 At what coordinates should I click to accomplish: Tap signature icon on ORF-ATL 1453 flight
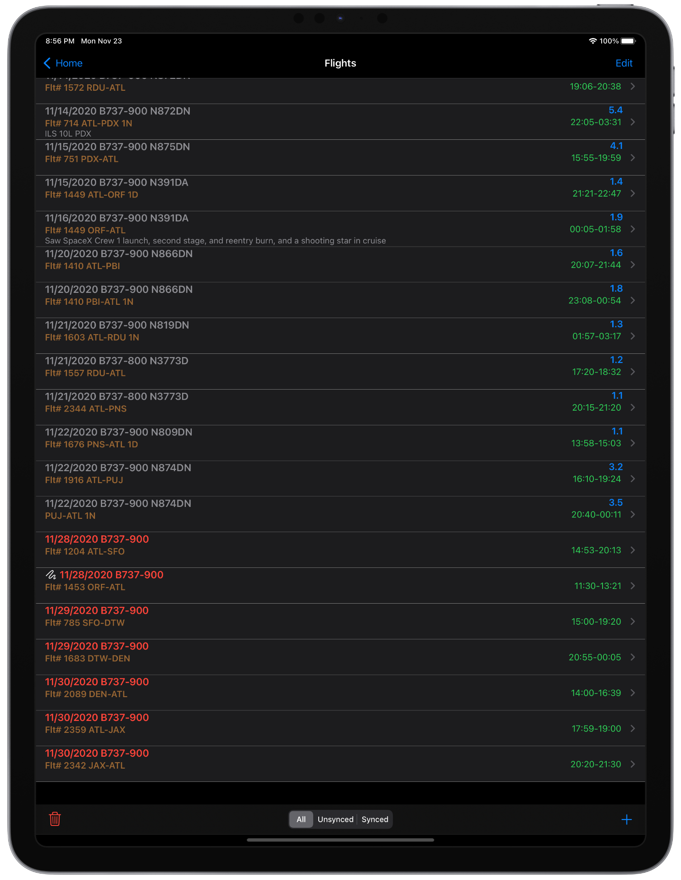pos(51,575)
